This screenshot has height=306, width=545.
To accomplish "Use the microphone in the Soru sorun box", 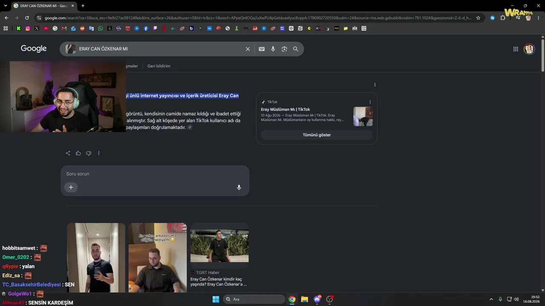I will coord(239,187).
